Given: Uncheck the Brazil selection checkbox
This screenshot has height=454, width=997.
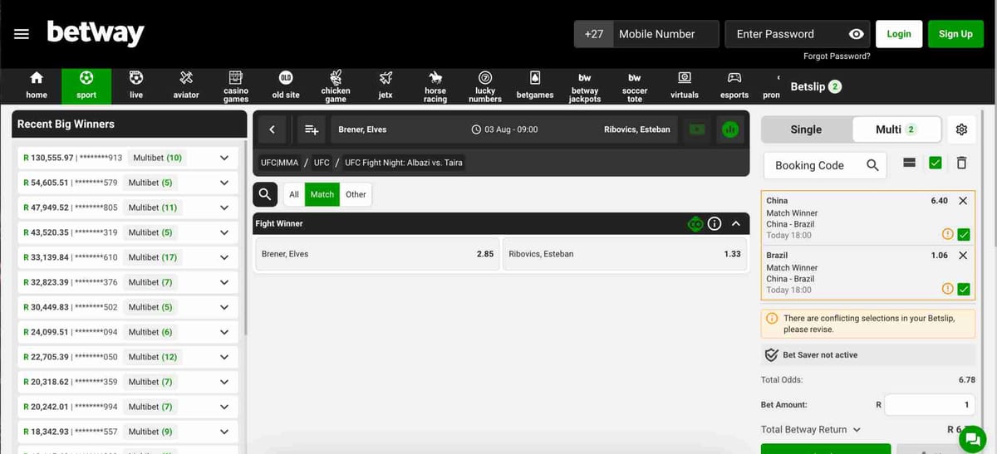Looking at the screenshot, I should click(x=964, y=290).
